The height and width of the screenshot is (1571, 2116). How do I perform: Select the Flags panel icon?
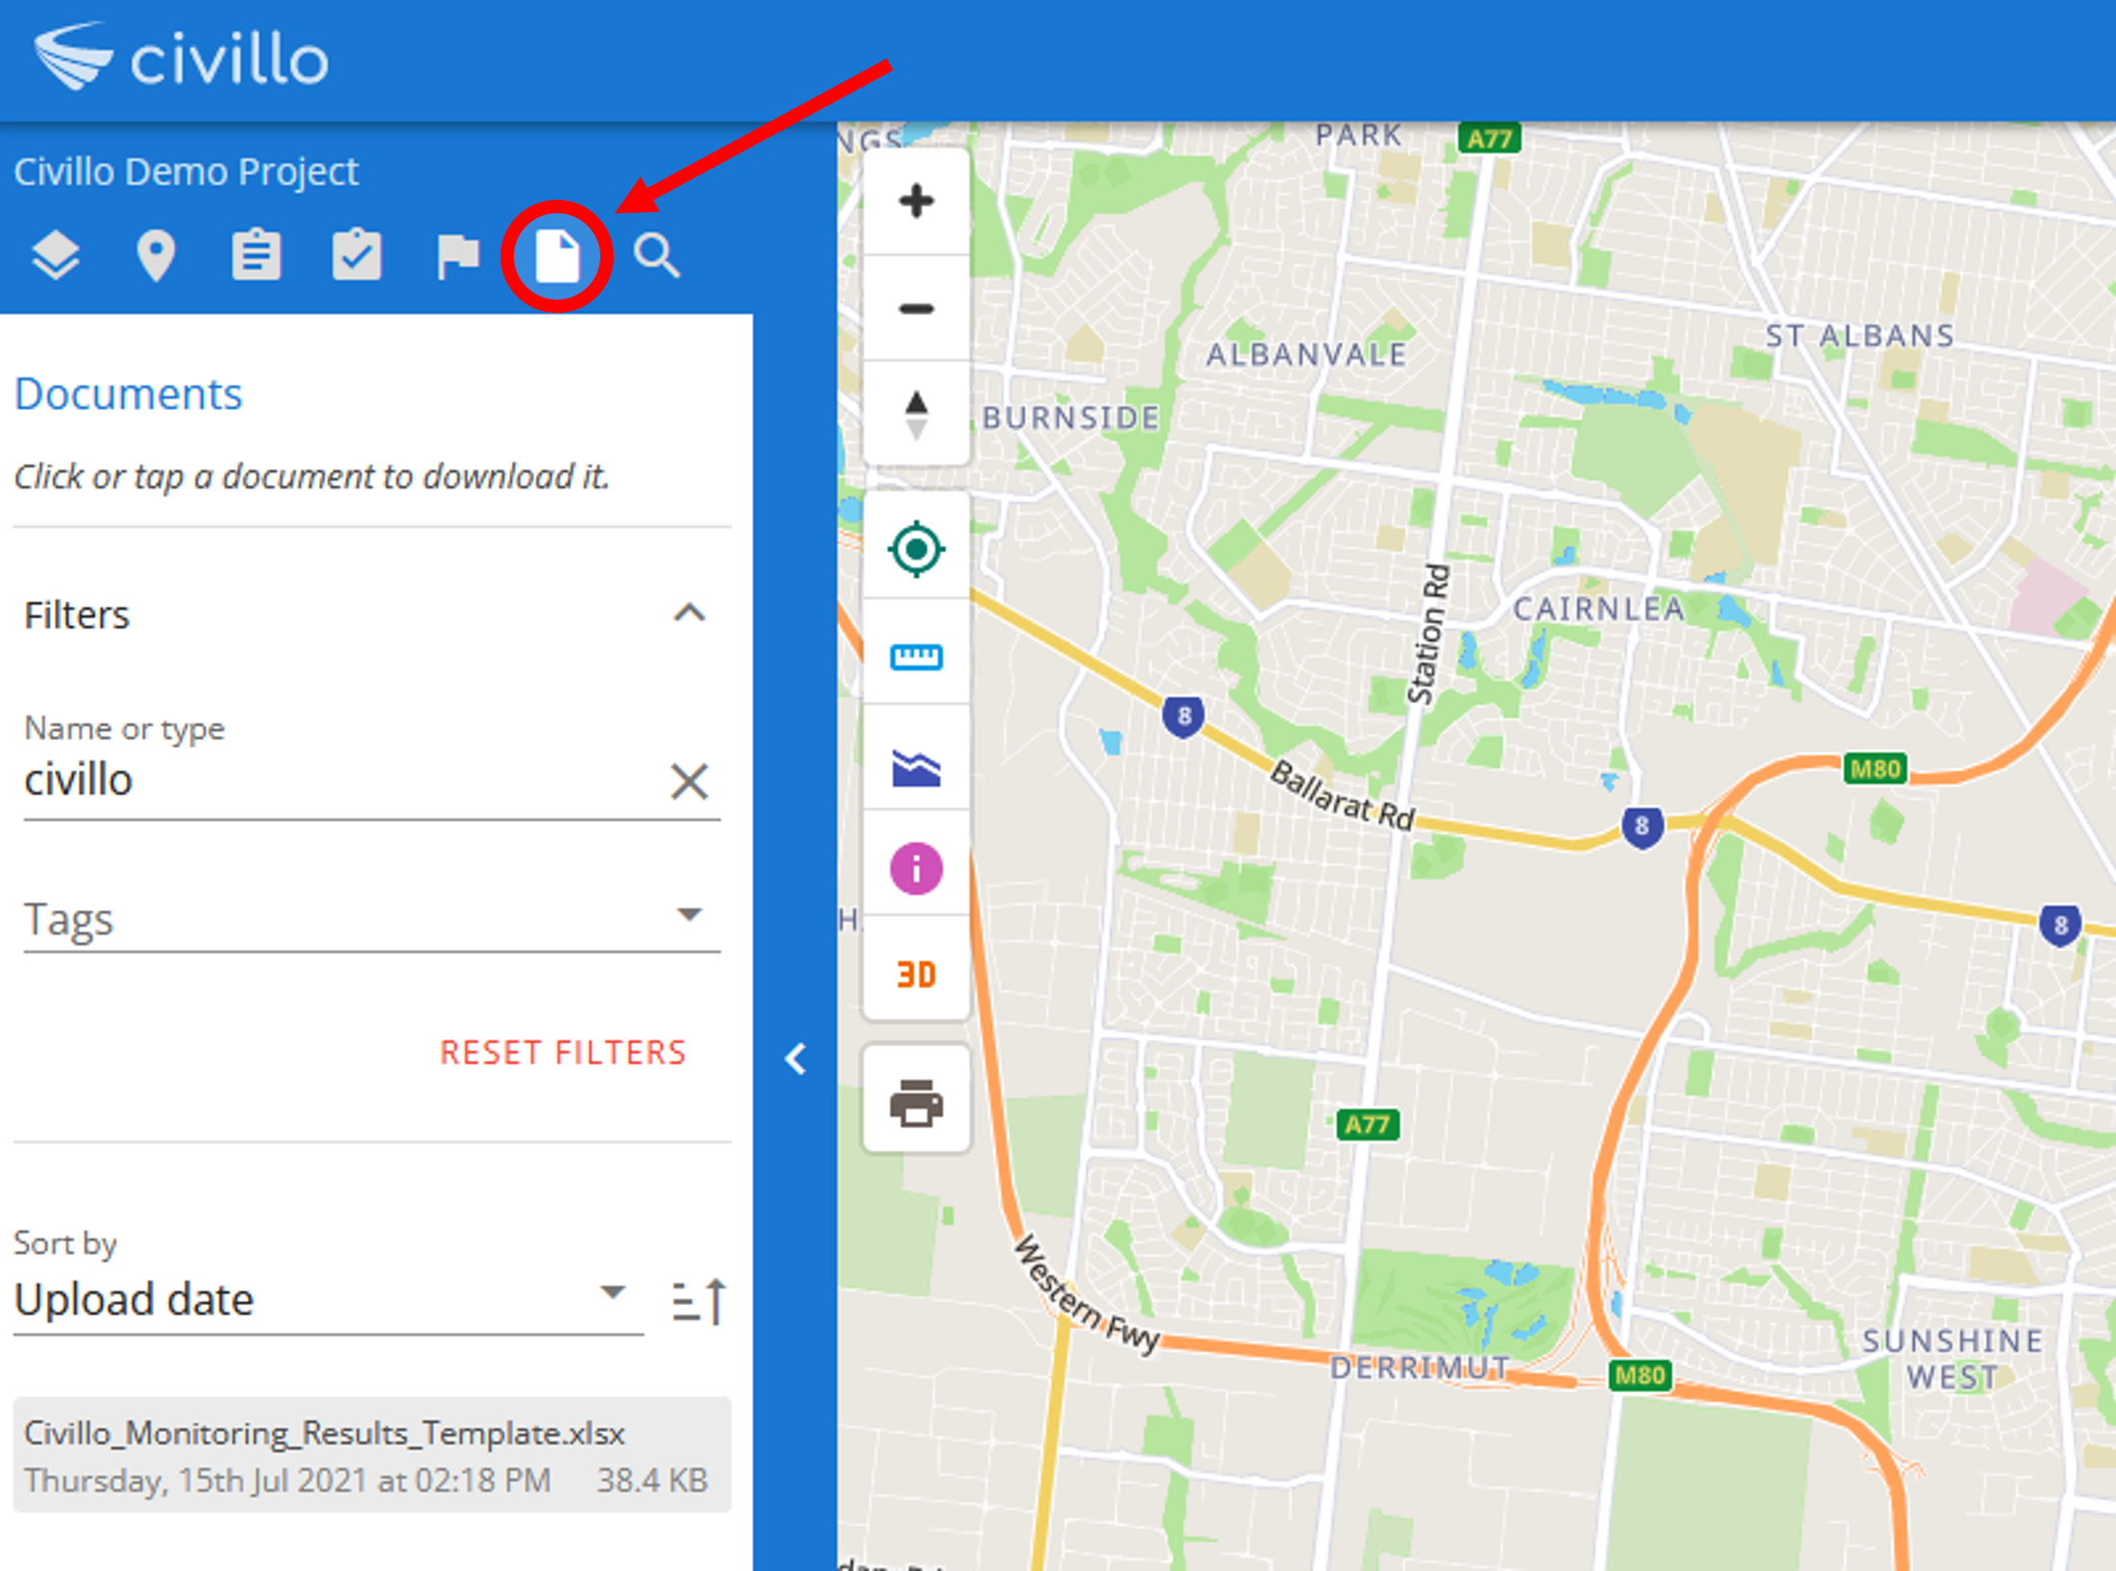pyautogui.click(x=454, y=254)
